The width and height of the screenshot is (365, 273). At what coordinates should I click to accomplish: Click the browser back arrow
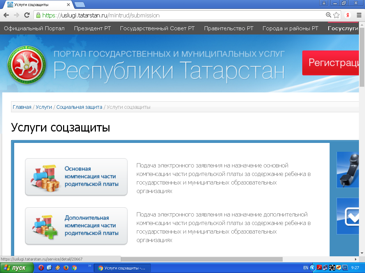(x=6, y=15)
